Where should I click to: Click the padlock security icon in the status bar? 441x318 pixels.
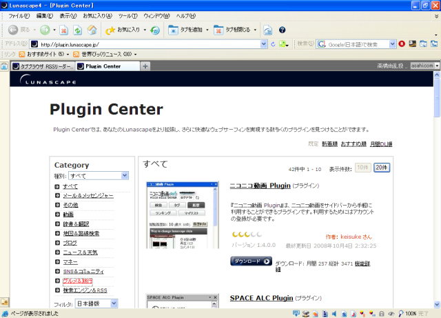point(381,313)
